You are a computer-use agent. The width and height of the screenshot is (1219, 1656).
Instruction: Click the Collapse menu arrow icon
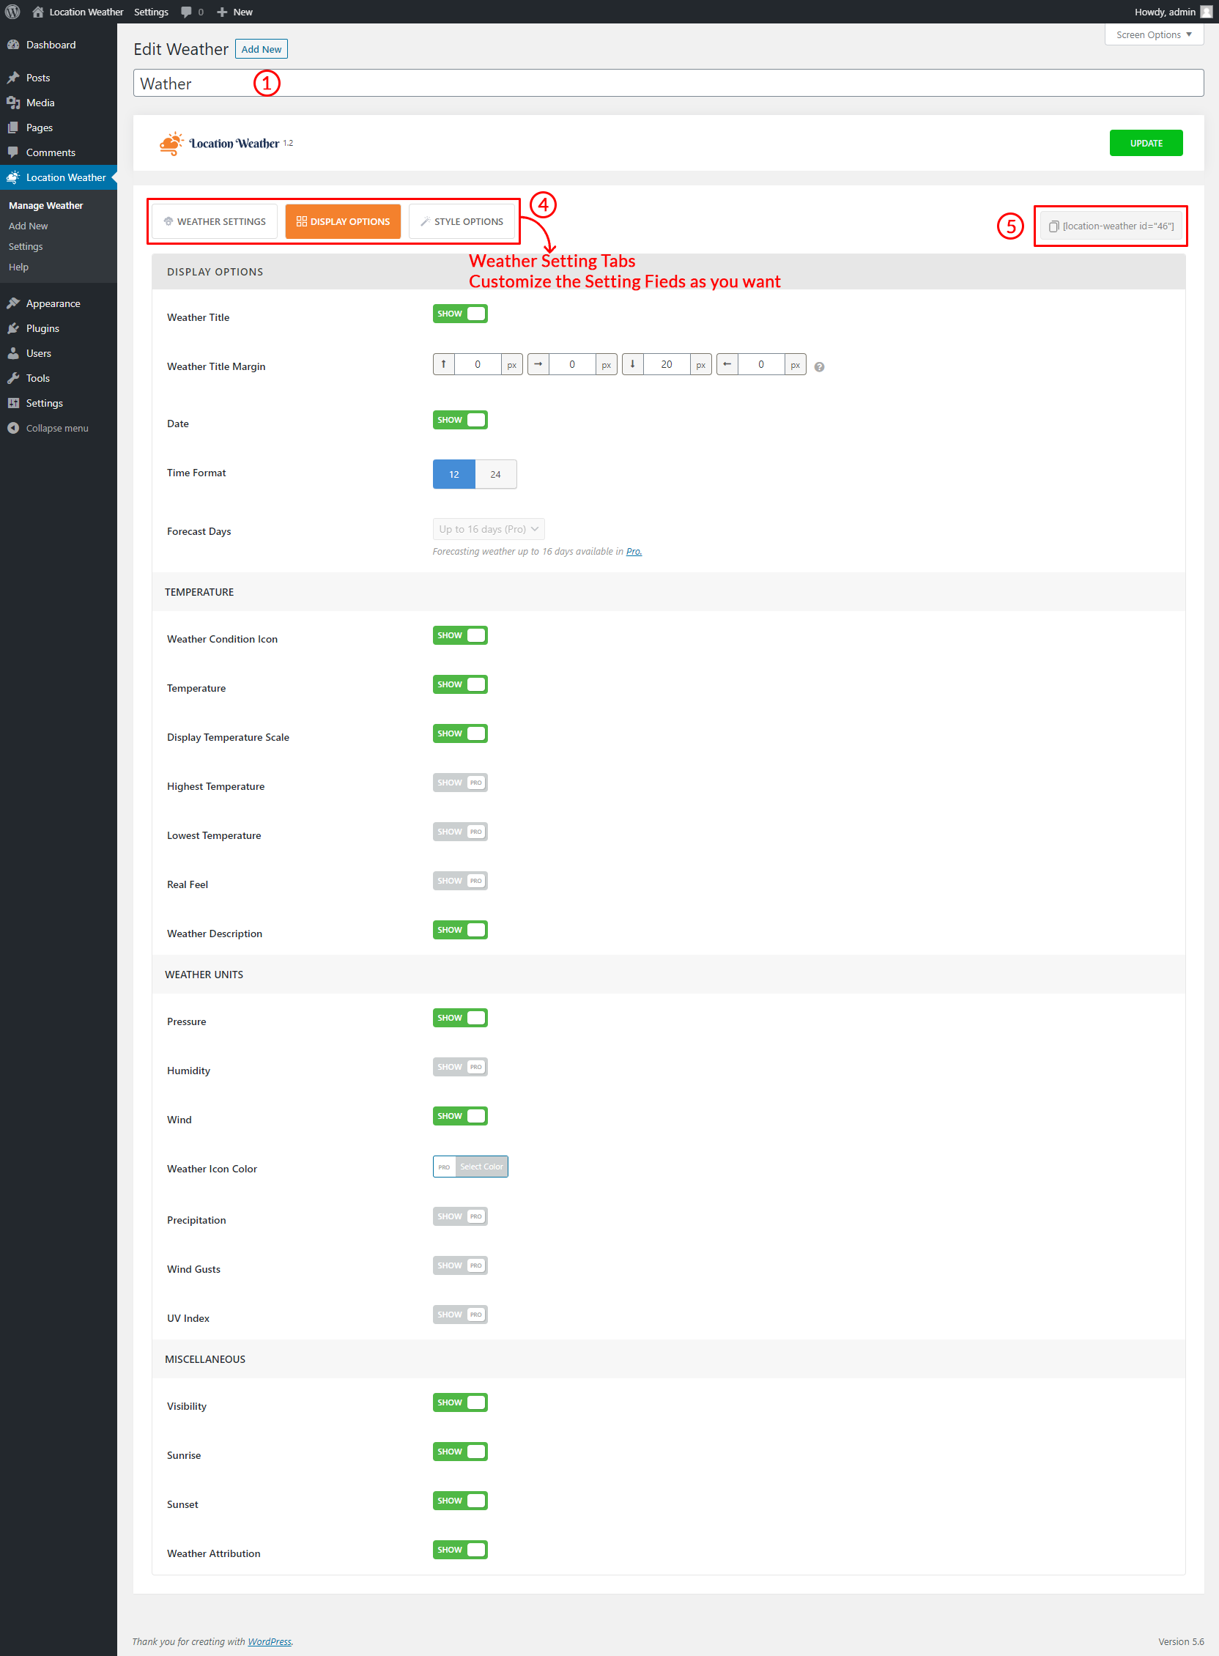click(x=13, y=428)
